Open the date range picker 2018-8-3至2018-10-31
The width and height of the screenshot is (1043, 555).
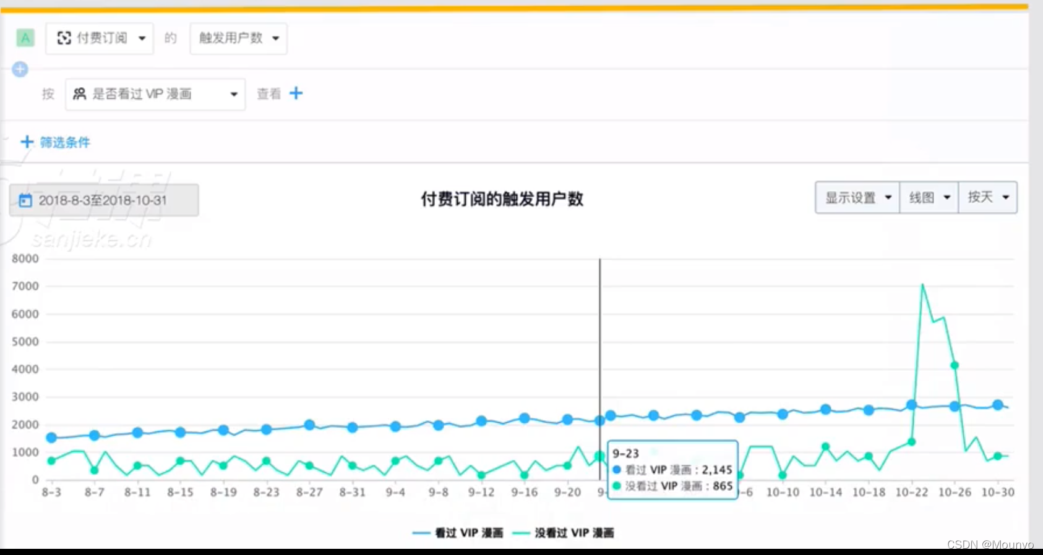(x=104, y=200)
